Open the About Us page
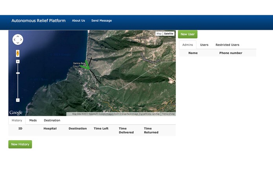Image resolution: width=273 pixels, height=194 pixels. [x=79, y=20]
